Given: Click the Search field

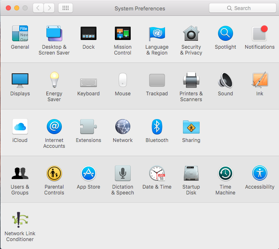Looking at the screenshot, I should point(241,8).
